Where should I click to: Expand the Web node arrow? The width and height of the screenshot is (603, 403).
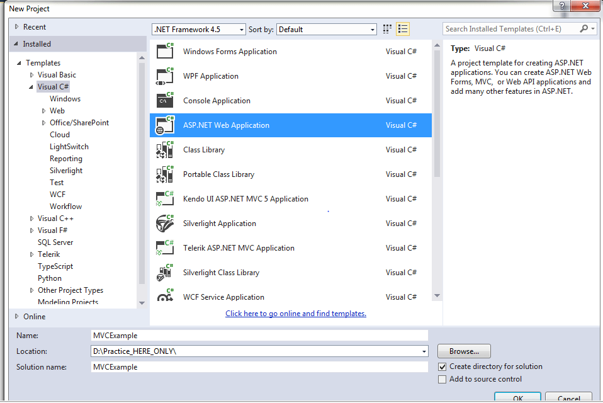coord(43,111)
